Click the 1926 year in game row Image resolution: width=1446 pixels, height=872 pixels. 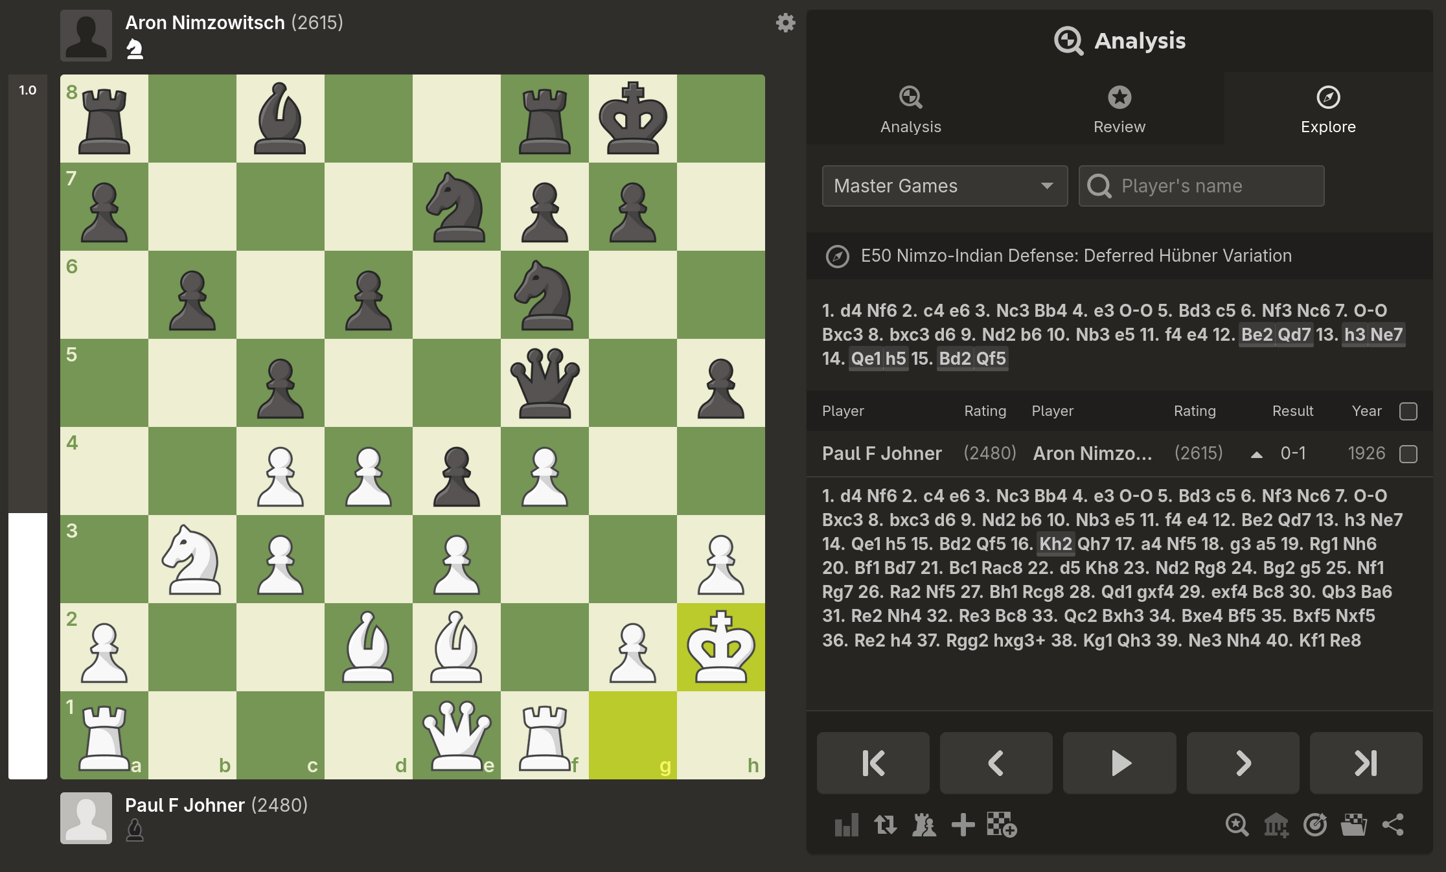click(1367, 453)
